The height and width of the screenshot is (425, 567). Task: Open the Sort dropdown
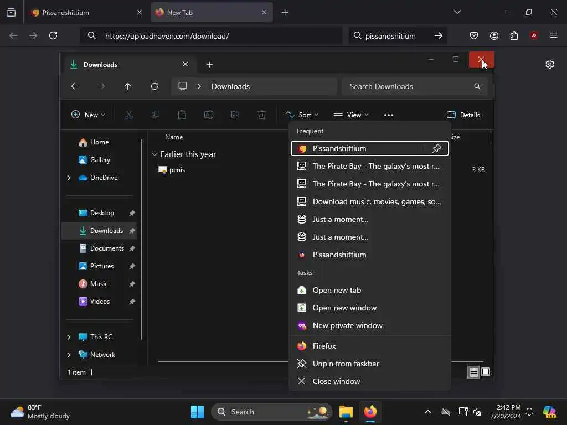[302, 115]
